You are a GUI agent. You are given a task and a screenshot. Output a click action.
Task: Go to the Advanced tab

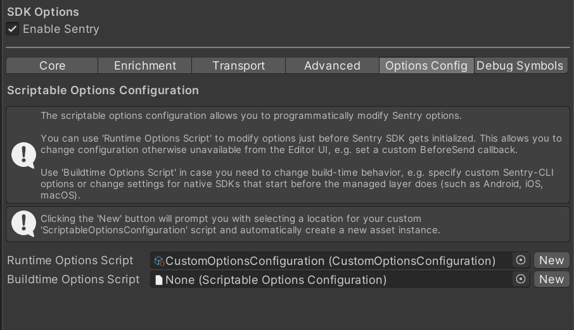(332, 66)
